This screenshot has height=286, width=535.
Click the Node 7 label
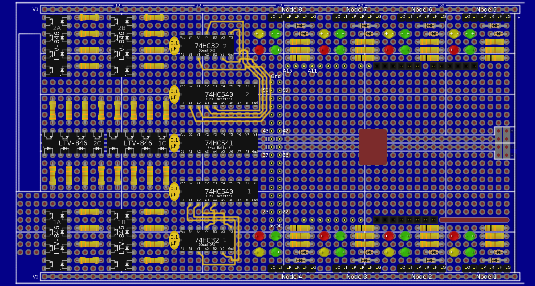357,10
